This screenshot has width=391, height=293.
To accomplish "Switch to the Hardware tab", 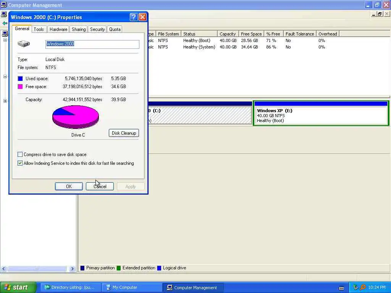I will tap(58, 29).
